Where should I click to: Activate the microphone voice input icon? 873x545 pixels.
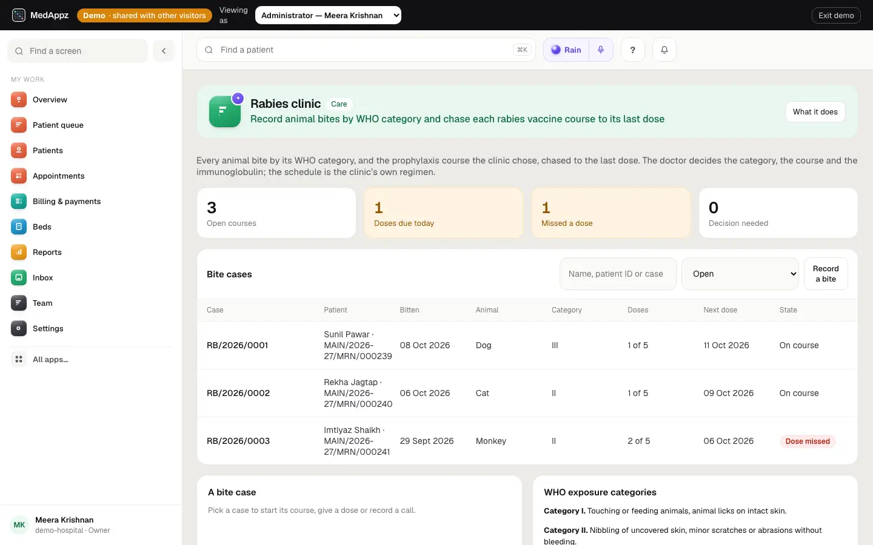coord(601,50)
